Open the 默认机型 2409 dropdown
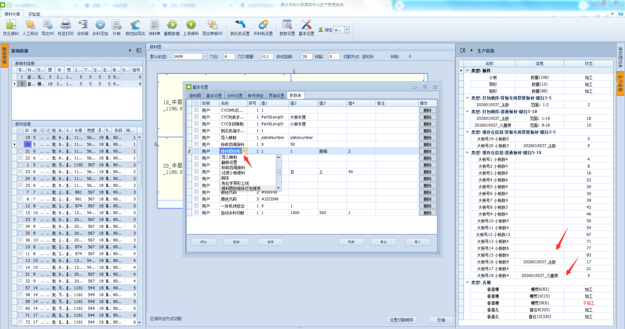Image resolution: width=625 pixels, height=329 pixels. click(x=205, y=57)
